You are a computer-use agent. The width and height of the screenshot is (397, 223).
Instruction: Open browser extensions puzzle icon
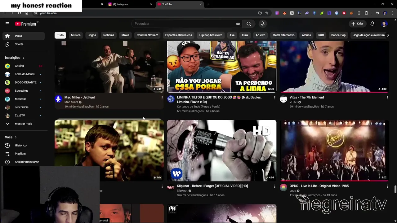[366, 13]
